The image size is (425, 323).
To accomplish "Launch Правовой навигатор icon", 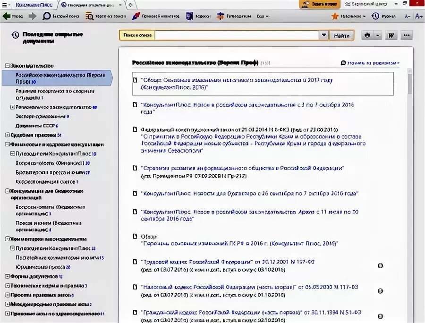I will pos(136,16).
